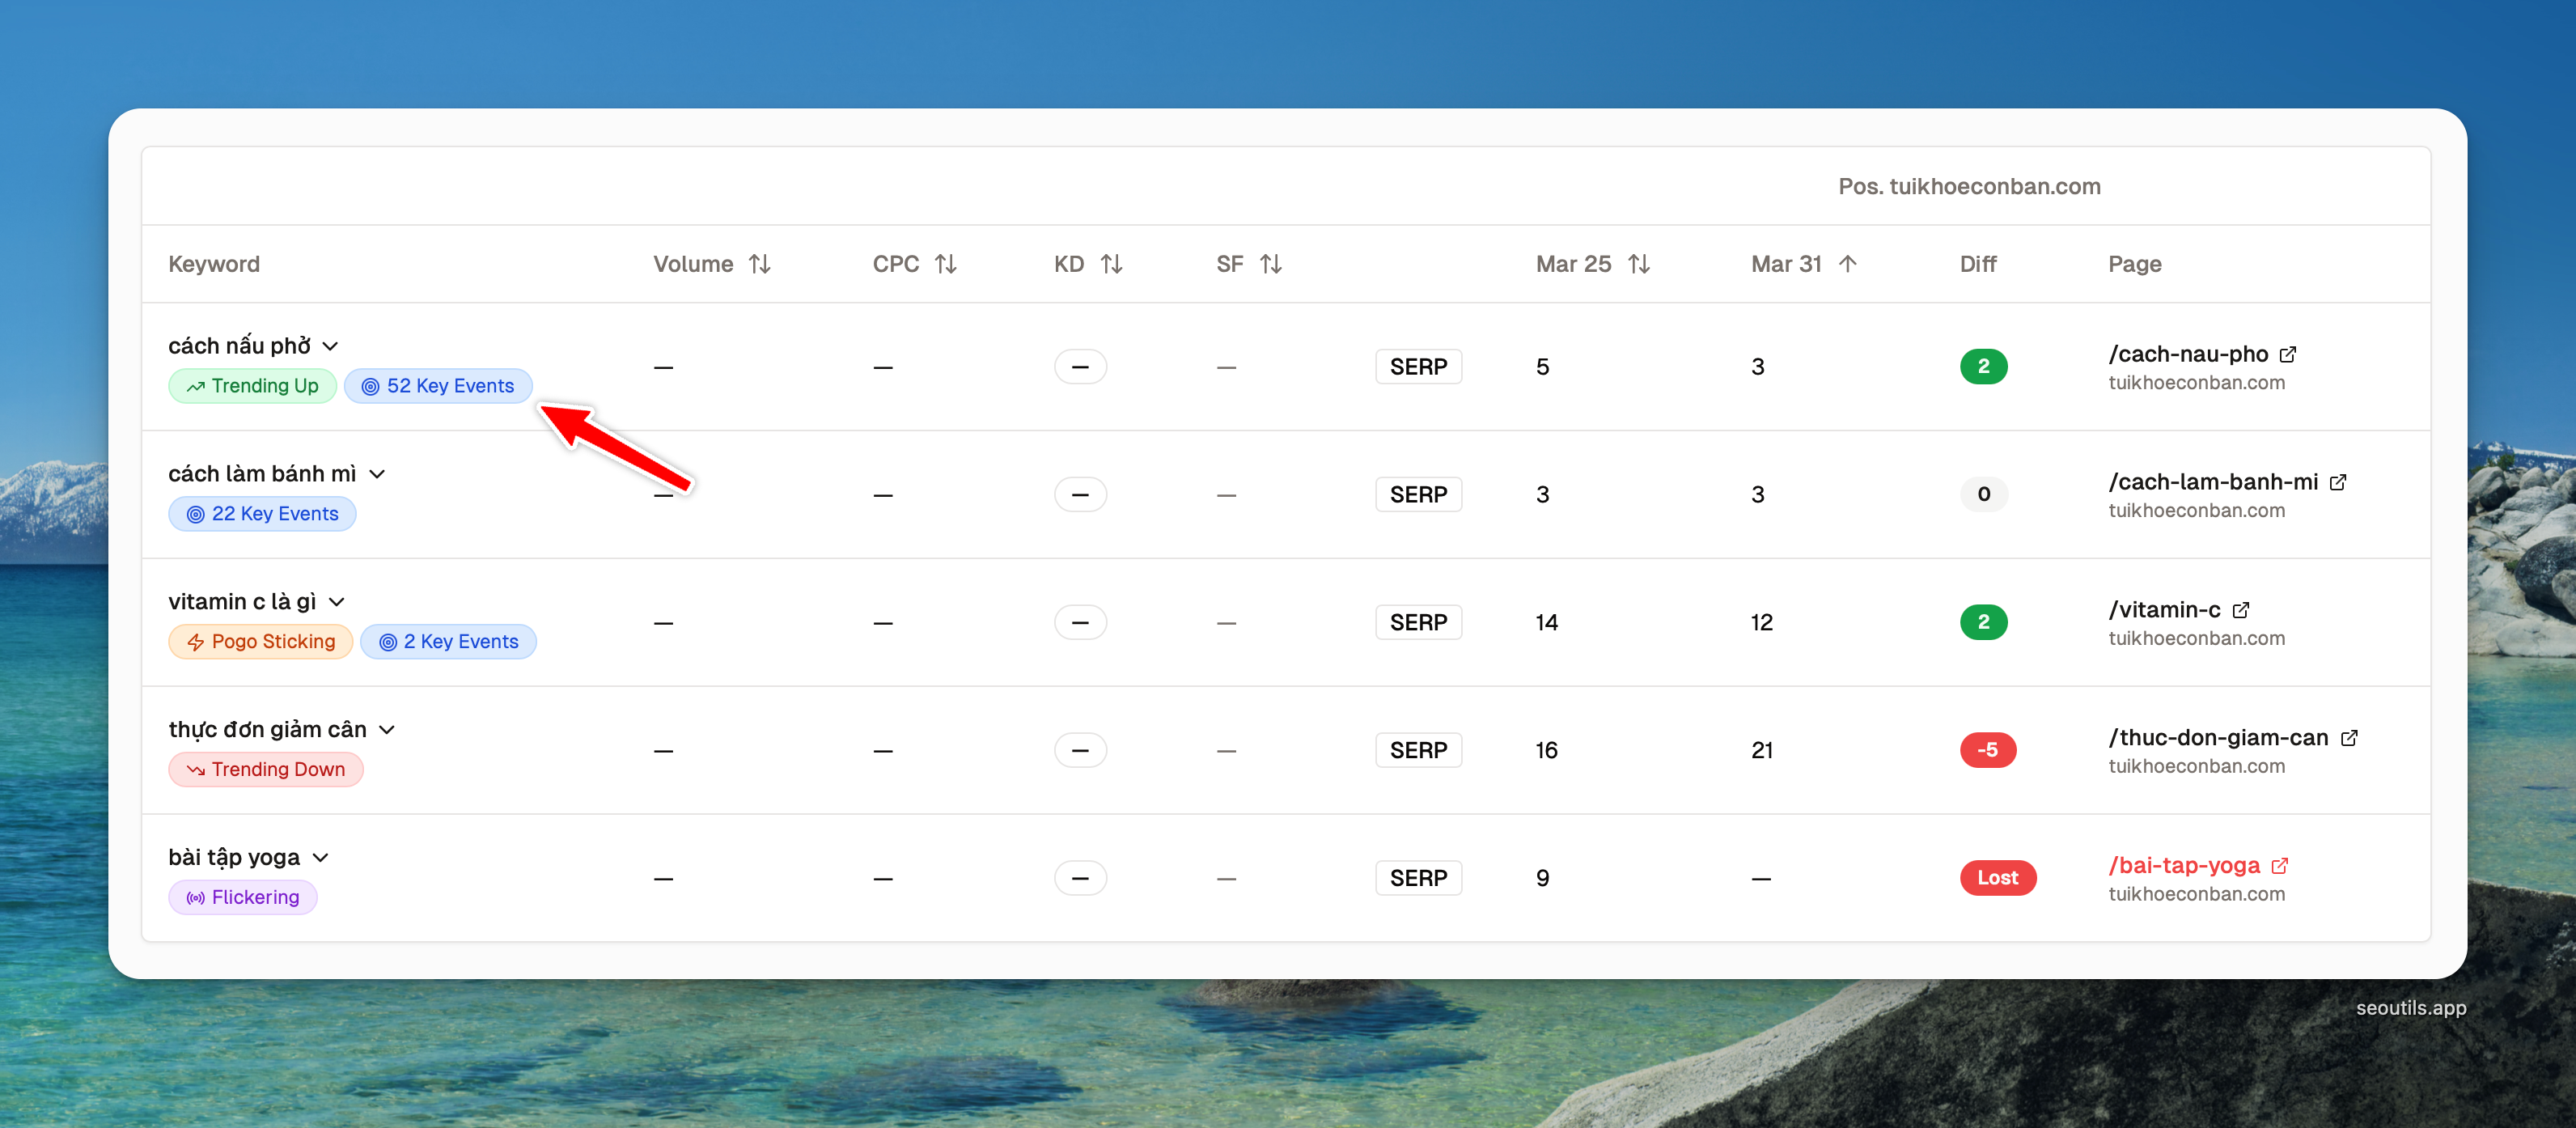The width and height of the screenshot is (2576, 1128).
Task: Expand the cách nấu phở keyword
Action: (x=331, y=347)
